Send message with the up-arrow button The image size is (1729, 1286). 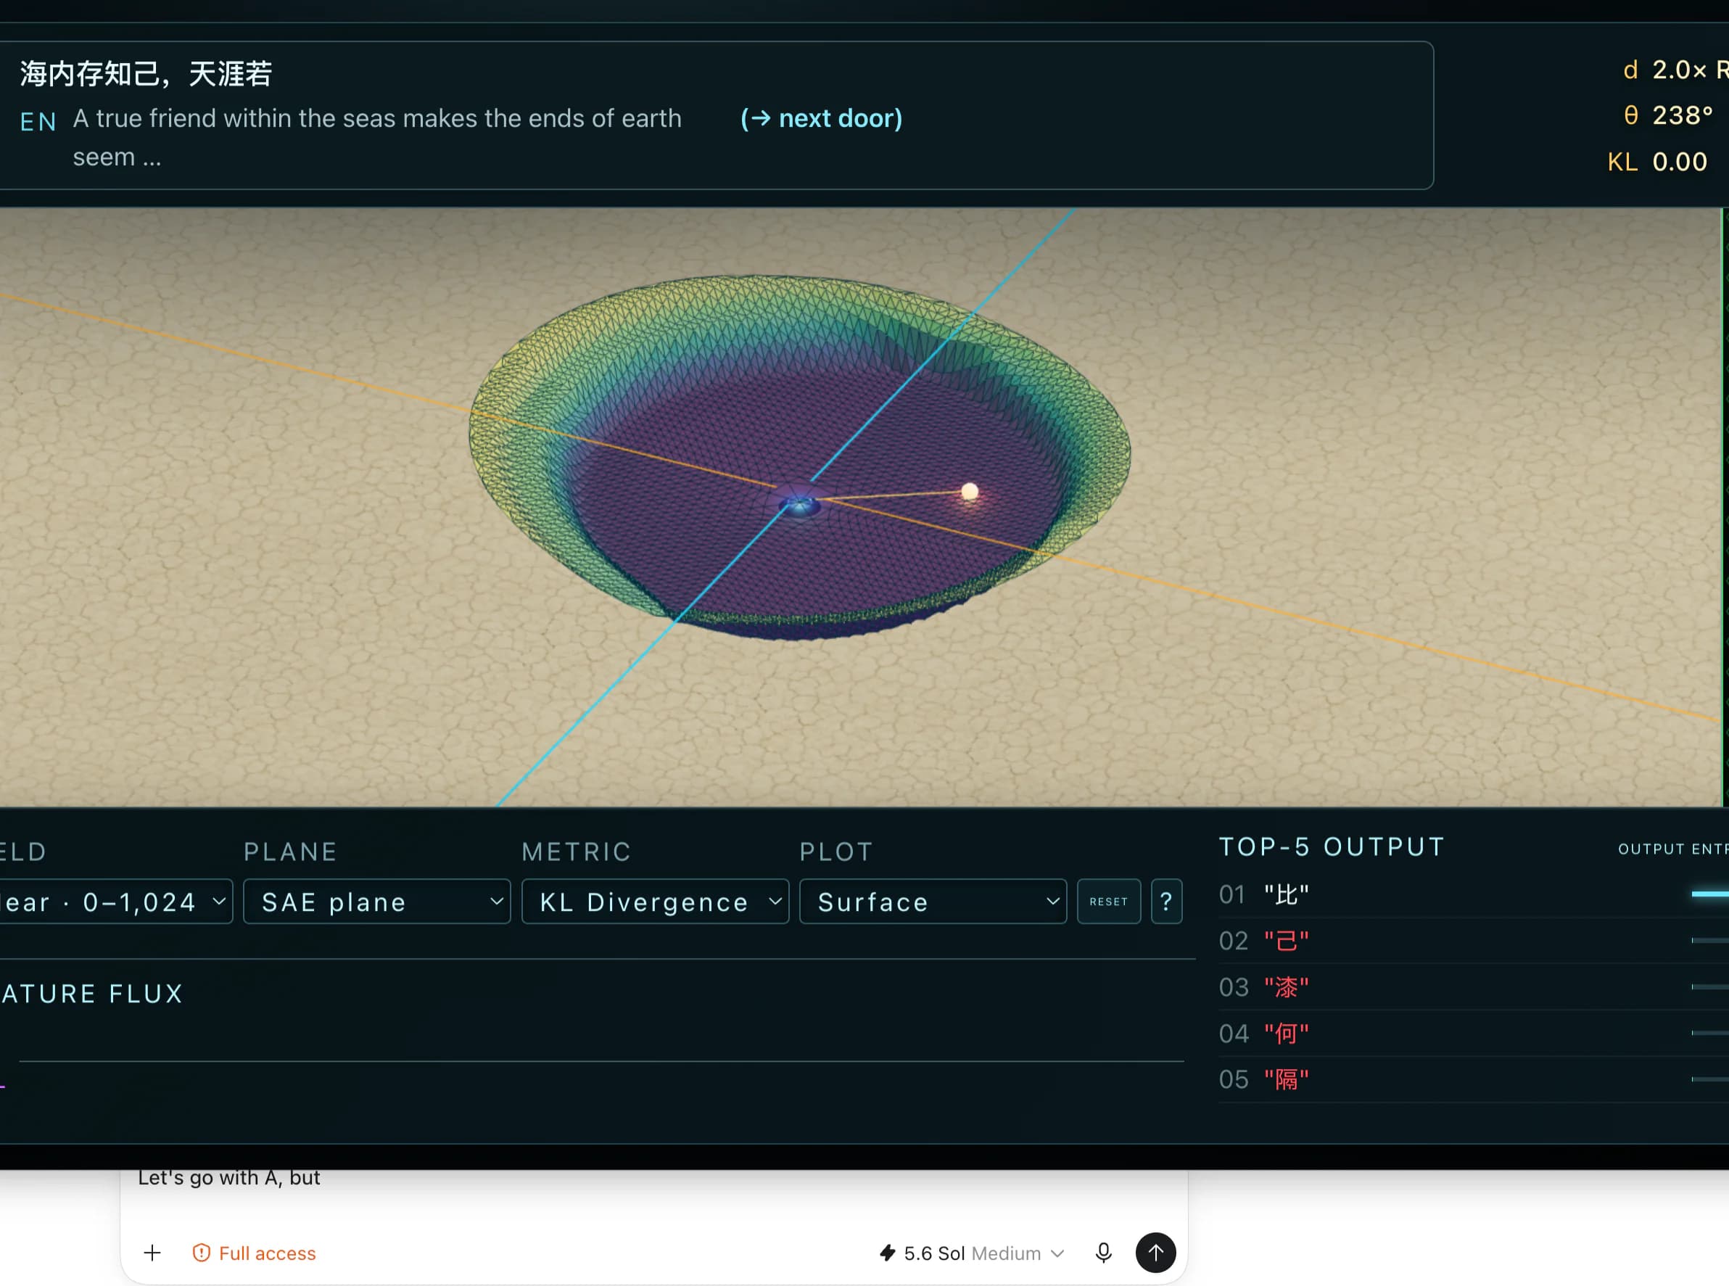click(1155, 1253)
